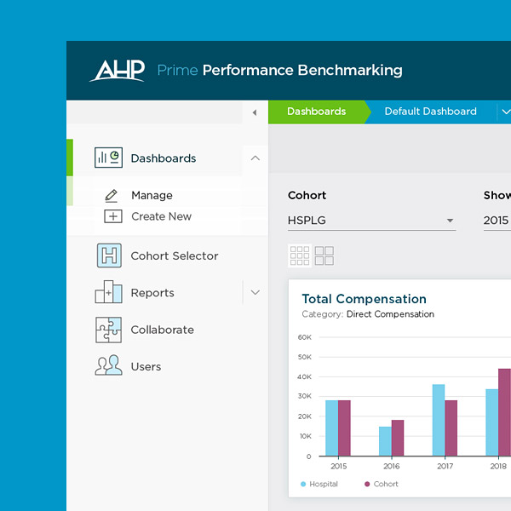Click the AHP logo
This screenshot has width=511, height=511.
[x=118, y=70]
